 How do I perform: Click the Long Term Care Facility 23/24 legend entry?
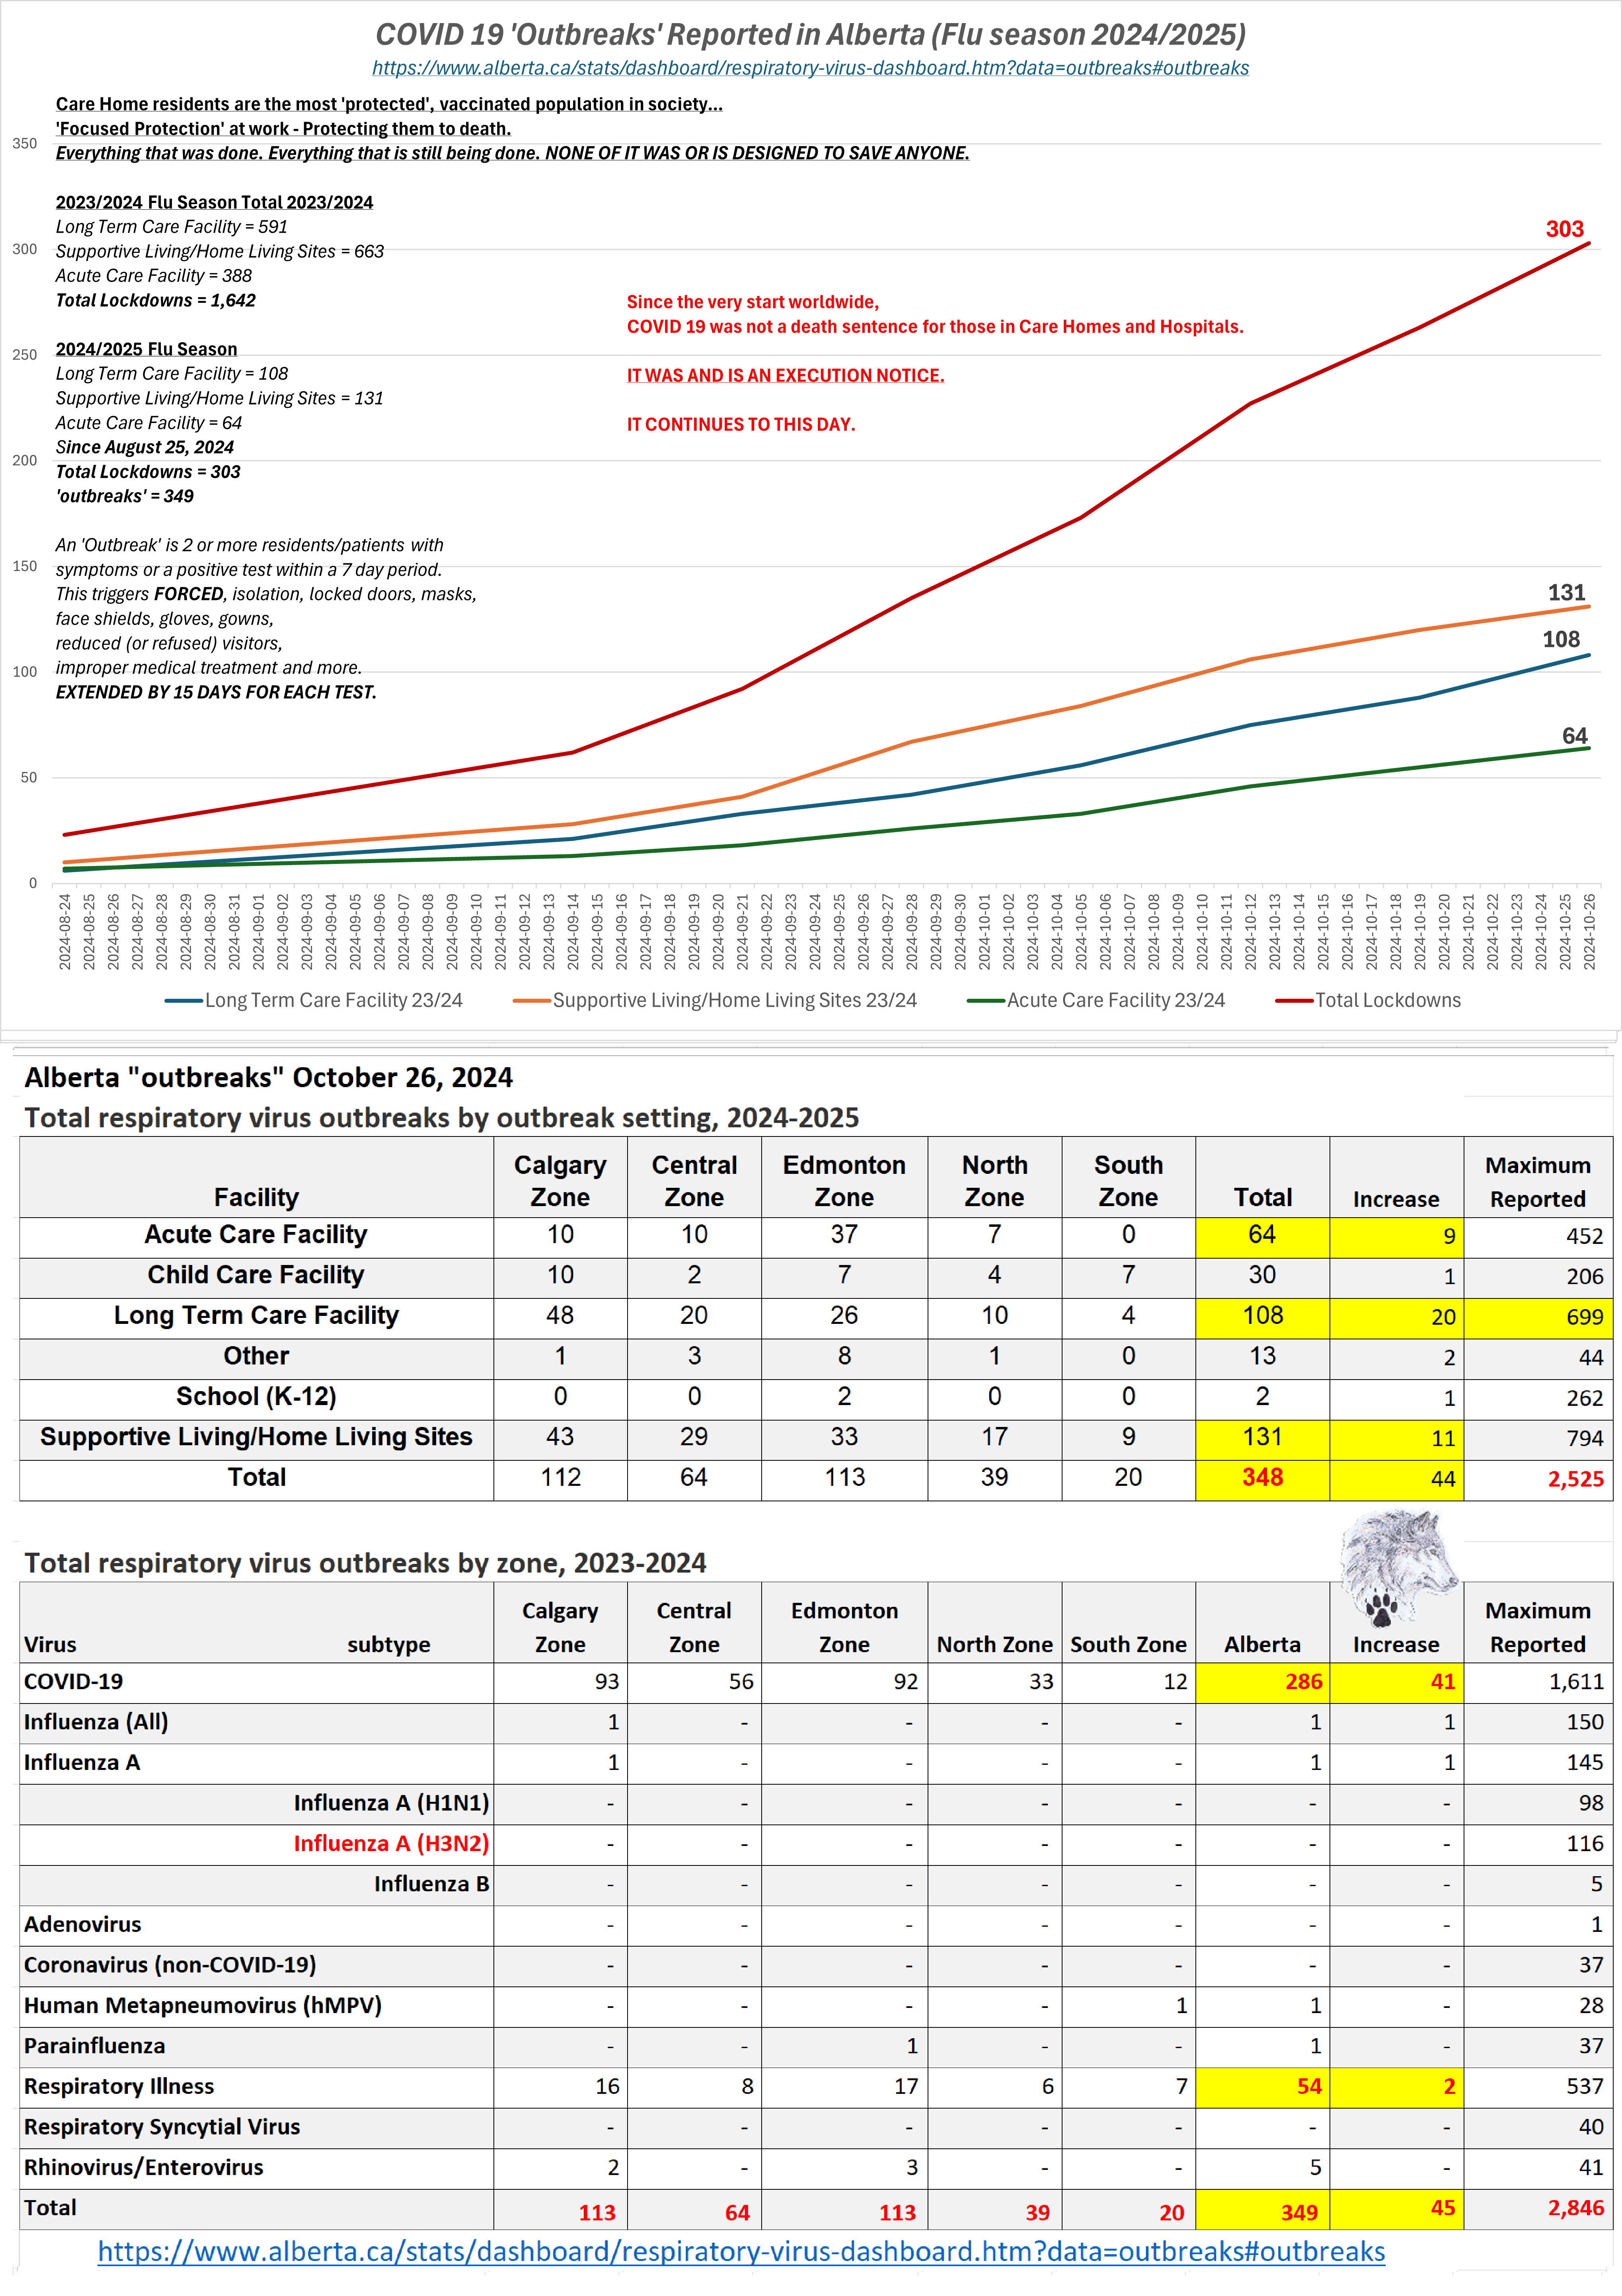point(314,1000)
